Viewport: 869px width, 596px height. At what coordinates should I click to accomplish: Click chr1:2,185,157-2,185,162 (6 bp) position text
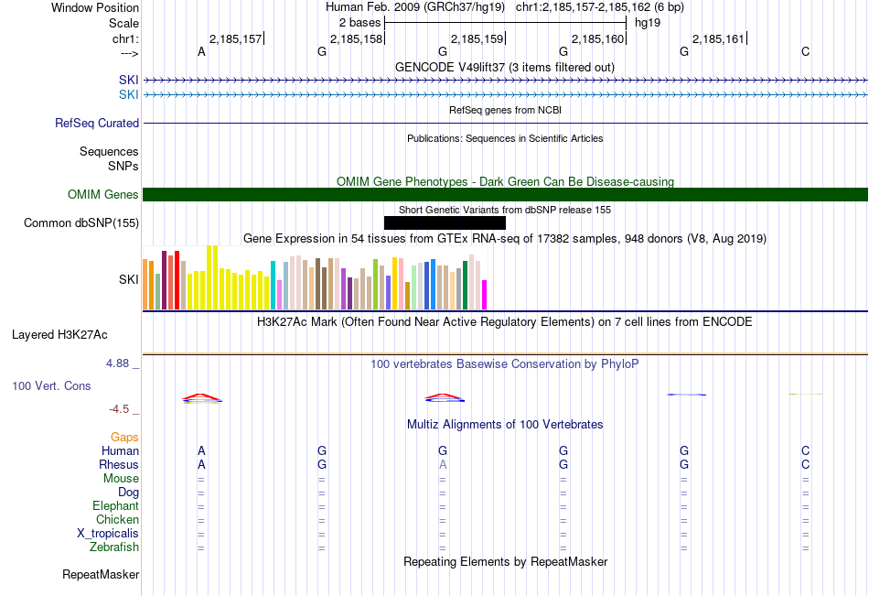[x=600, y=7]
